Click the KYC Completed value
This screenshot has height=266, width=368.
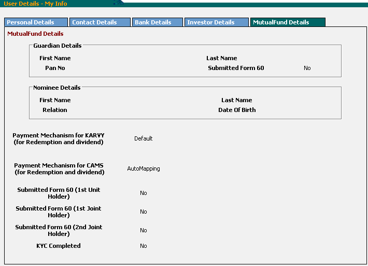(144, 246)
